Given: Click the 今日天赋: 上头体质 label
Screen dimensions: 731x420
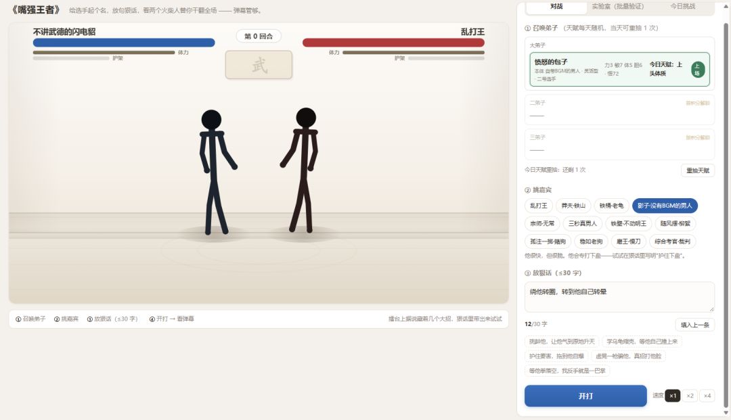Looking at the screenshot, I should tap(666, 69).
